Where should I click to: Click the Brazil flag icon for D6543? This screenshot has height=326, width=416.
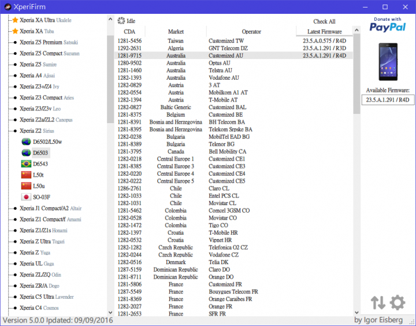click(x=26, y=164)
